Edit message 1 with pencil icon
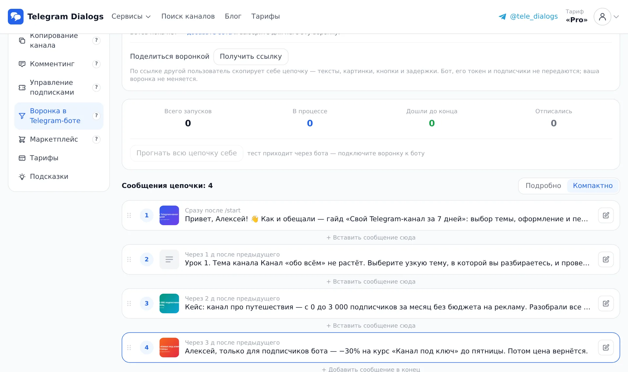This screenshot has height=372, width=628. [x=606, y=215]
